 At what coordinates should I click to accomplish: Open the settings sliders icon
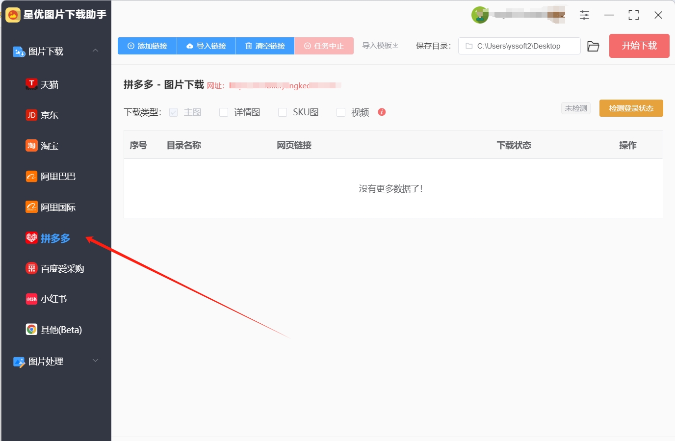584,15
